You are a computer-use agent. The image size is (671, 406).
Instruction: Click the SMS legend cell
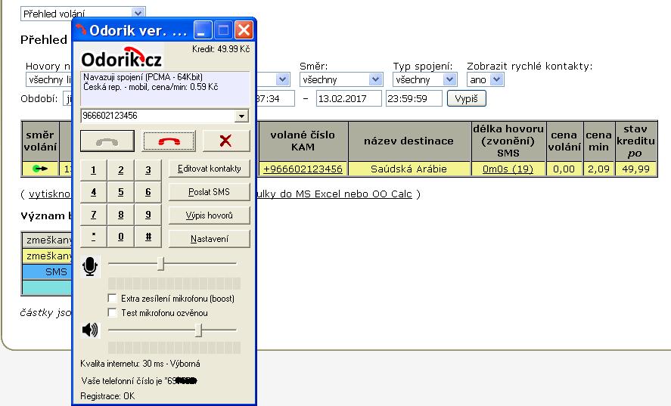click(47, 271)
